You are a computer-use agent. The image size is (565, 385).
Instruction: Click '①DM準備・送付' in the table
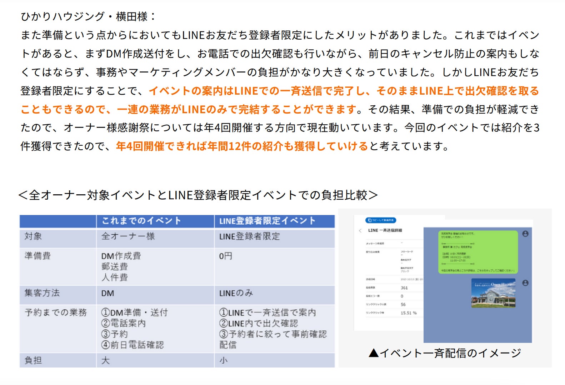(135, 312)
